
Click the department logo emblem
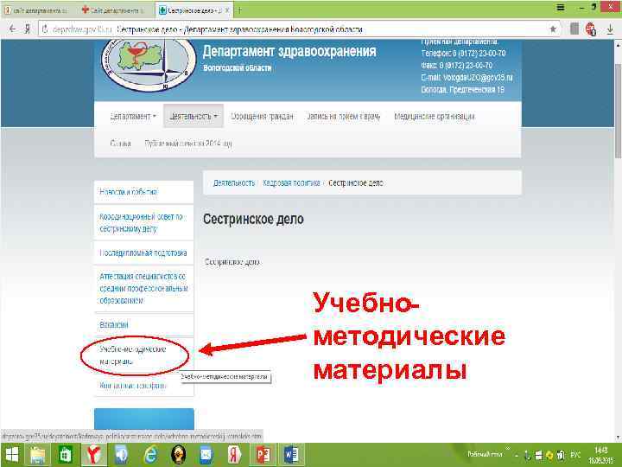(149, 66)
